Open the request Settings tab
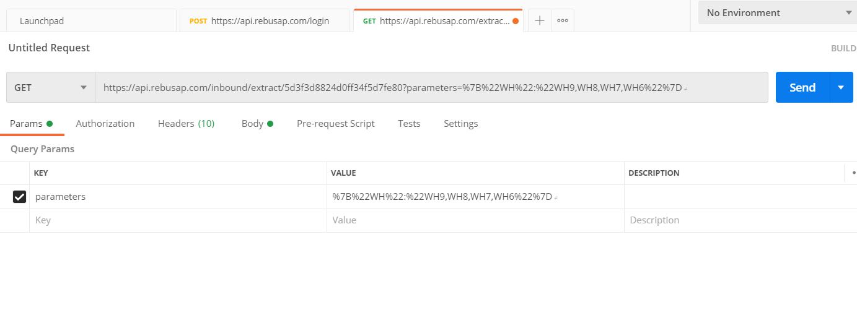Viewport: 857px width, 323px height. 460,124
